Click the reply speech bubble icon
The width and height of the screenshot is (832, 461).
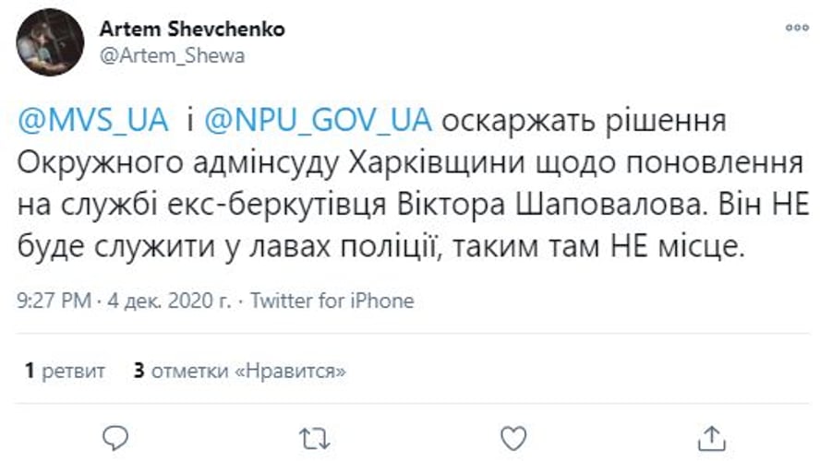(115, 434)
